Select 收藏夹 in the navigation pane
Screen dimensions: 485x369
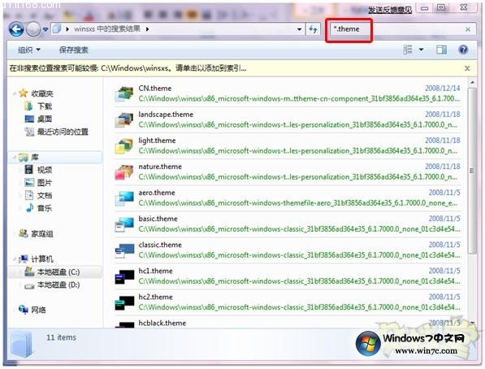click(42, 93)
